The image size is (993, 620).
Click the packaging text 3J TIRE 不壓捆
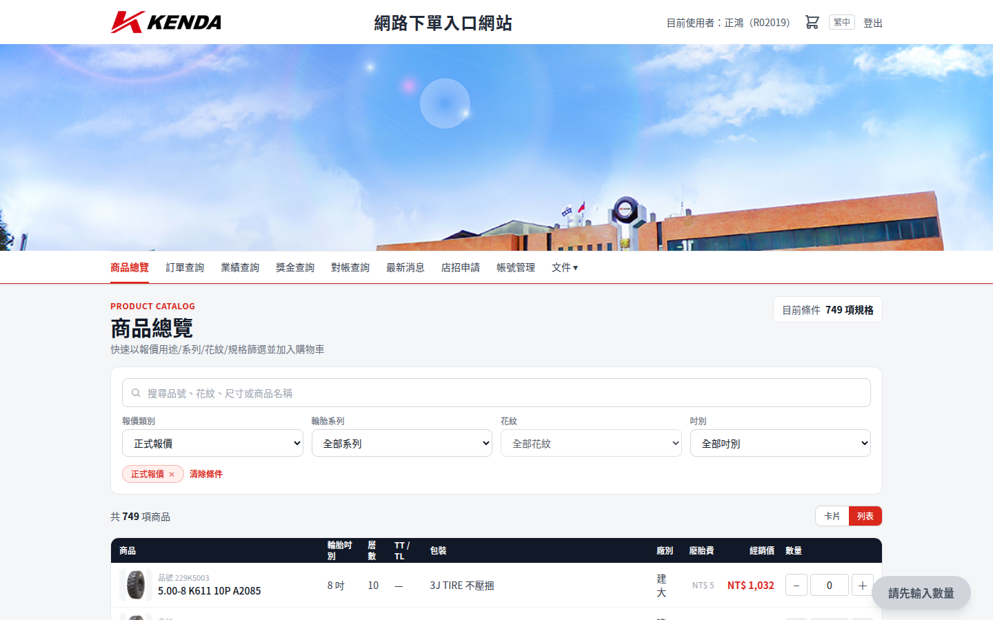coord(462,585)
